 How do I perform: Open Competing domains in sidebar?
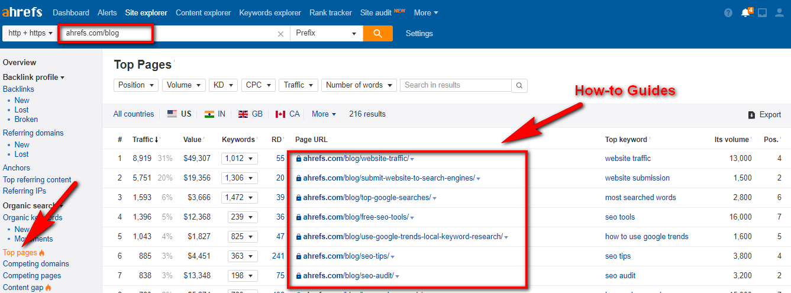36,264
